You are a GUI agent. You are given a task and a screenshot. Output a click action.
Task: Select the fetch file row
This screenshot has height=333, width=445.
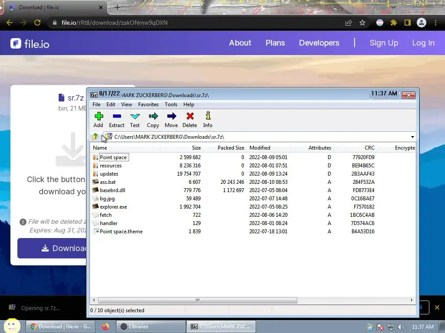point(253,215)
